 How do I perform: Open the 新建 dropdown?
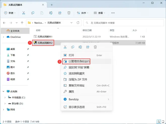pos(10,13)
